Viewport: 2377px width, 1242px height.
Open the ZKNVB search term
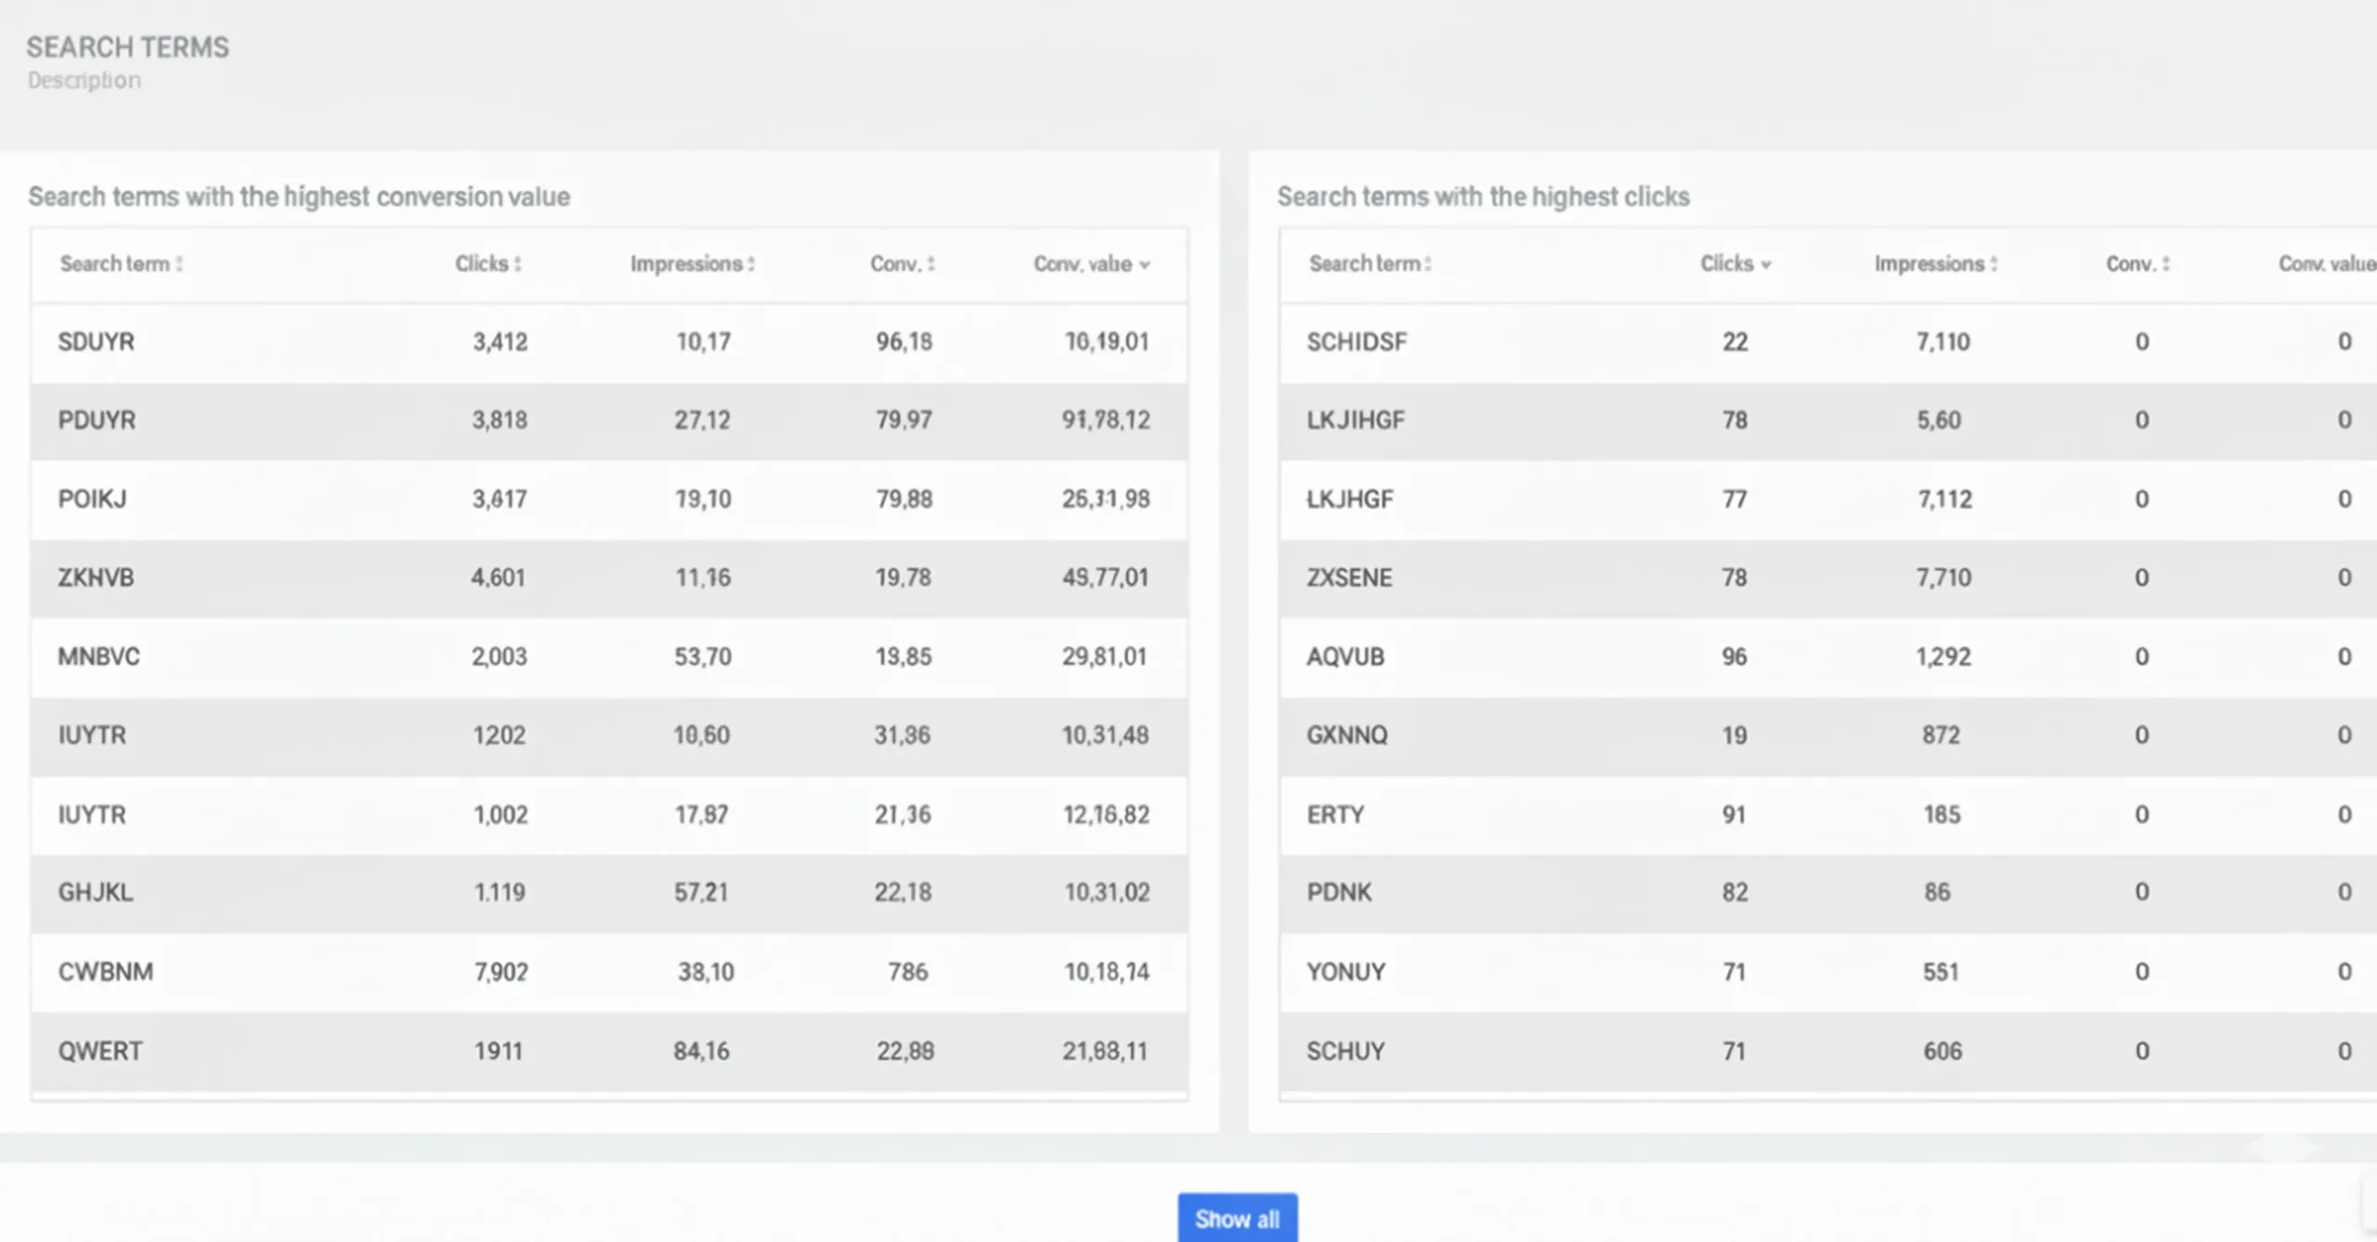(x=97, y=578)
